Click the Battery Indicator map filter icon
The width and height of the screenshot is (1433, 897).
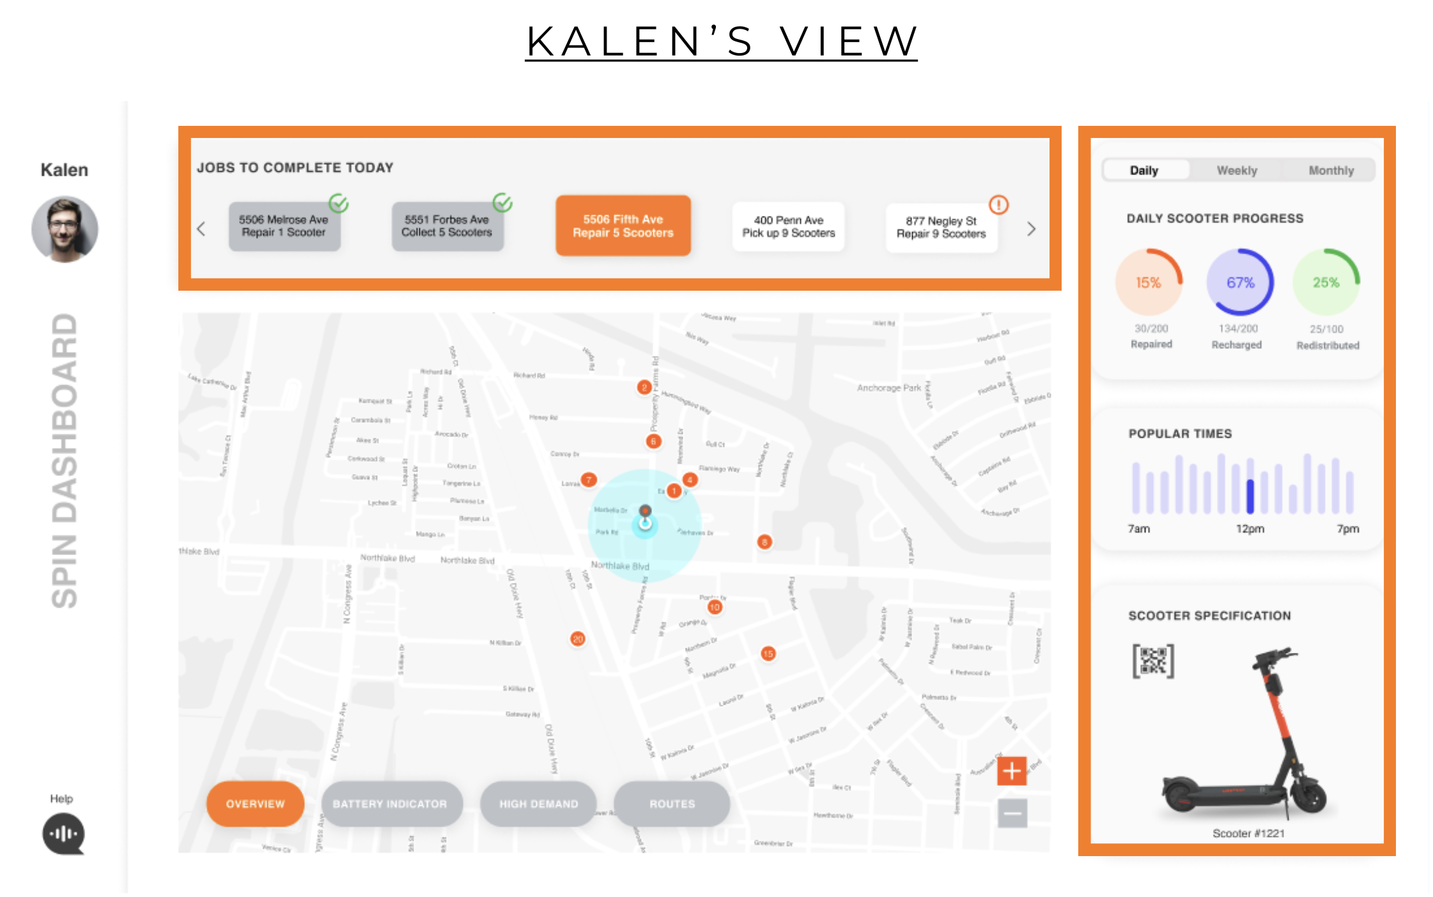[x=392, y=801]
